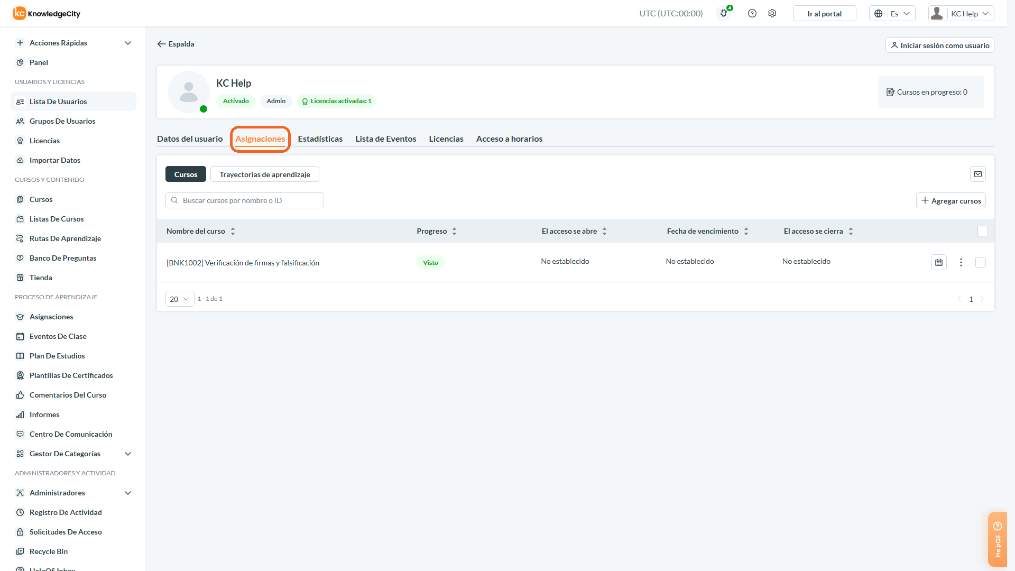Open the 20 rows-per-page dropdown

click(x=180, y=299)
